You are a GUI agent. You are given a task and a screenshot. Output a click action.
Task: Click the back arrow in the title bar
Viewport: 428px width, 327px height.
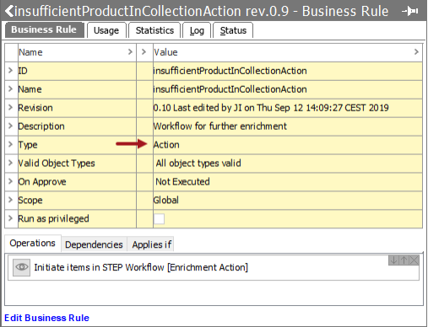9,11
